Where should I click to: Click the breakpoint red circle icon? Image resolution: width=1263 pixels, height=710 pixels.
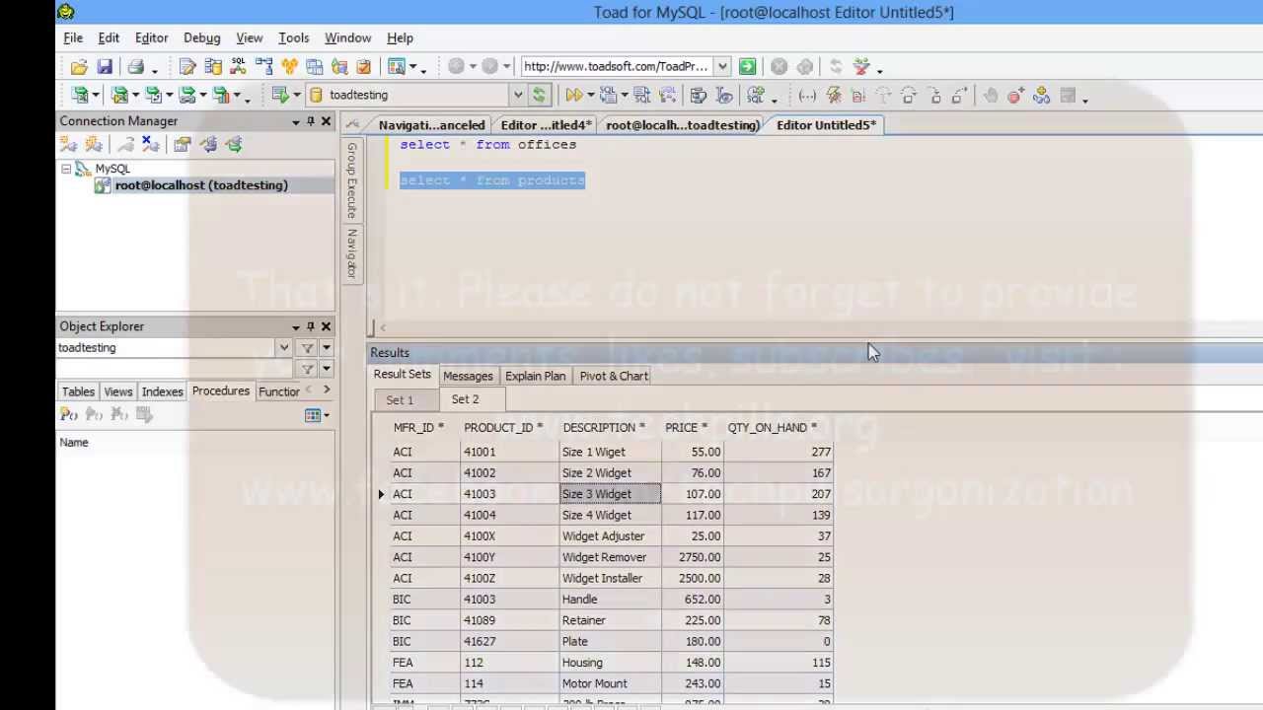(1015, 96)
